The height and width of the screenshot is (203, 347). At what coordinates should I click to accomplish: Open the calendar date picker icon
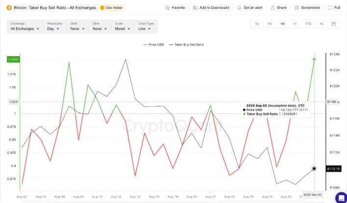tap(334, 24)
